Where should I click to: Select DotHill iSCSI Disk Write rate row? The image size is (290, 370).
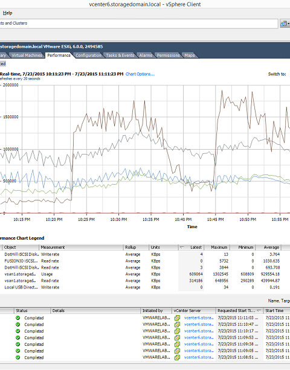coord(142,254)
